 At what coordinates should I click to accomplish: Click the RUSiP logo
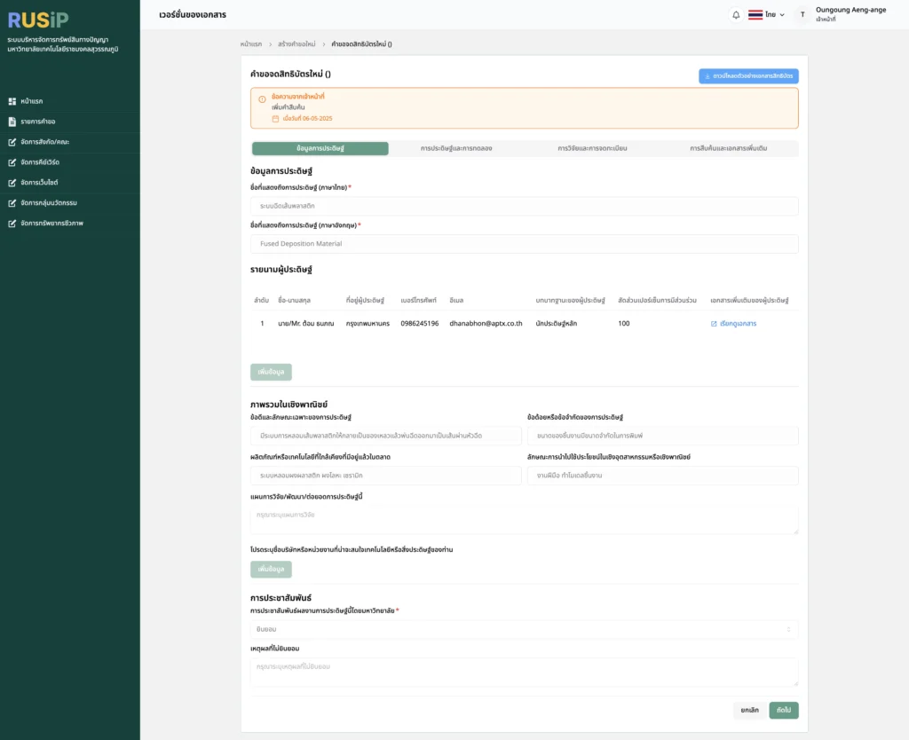point(38,20)
